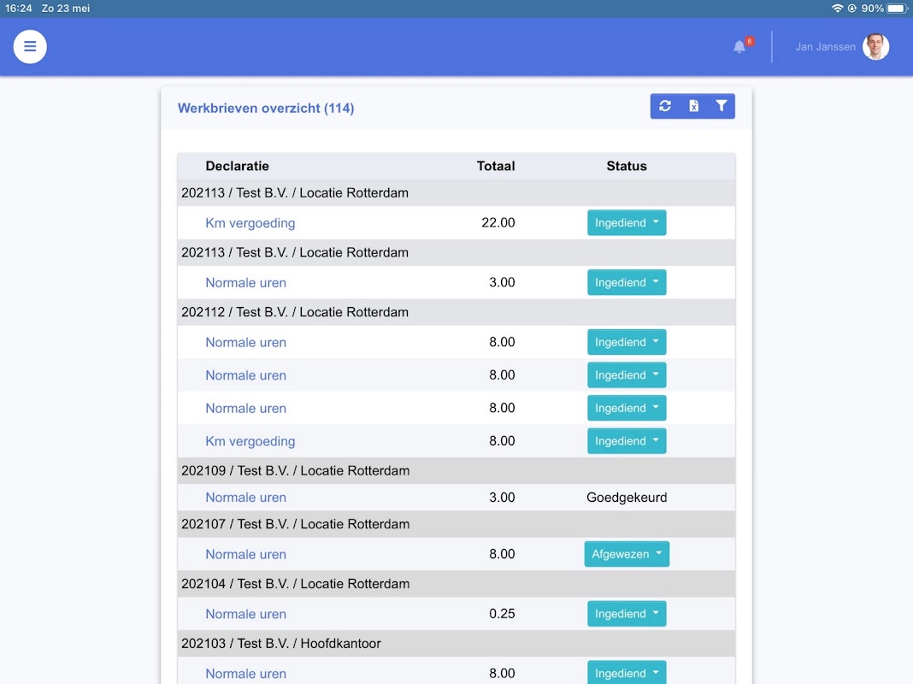Viewport: 913px width, 684px height.
Task: Open Ingediend dropdown for Normale uren 3.00 under 202113
Action: (627, 282)
